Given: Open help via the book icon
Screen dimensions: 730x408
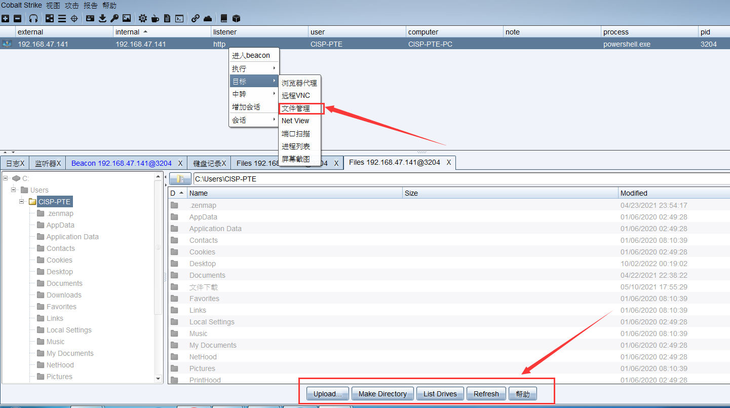Looking at the screenshot, I should click(x=224, y=18).
